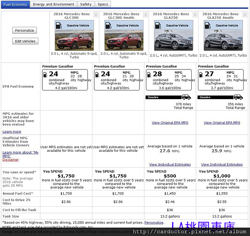Click Personalize link in the footnote
The width and height of the screenshot is (250, 236).
tap(154, 222)
